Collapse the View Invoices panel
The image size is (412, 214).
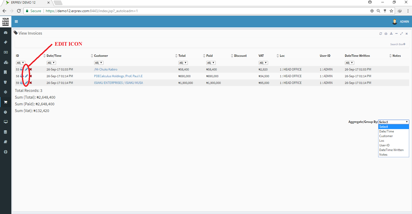[396, 34]
